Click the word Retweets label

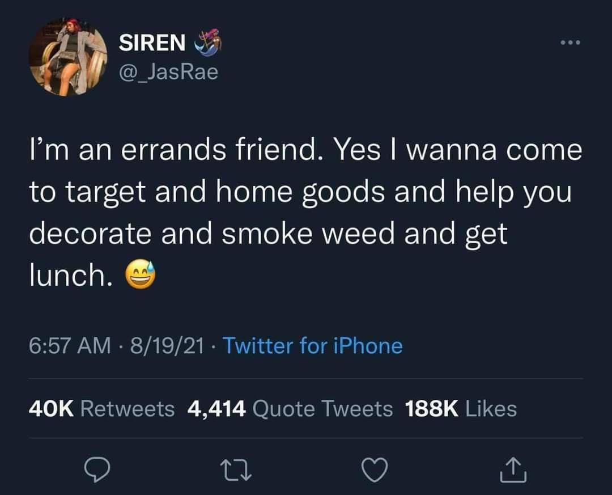tap(127, 409)
